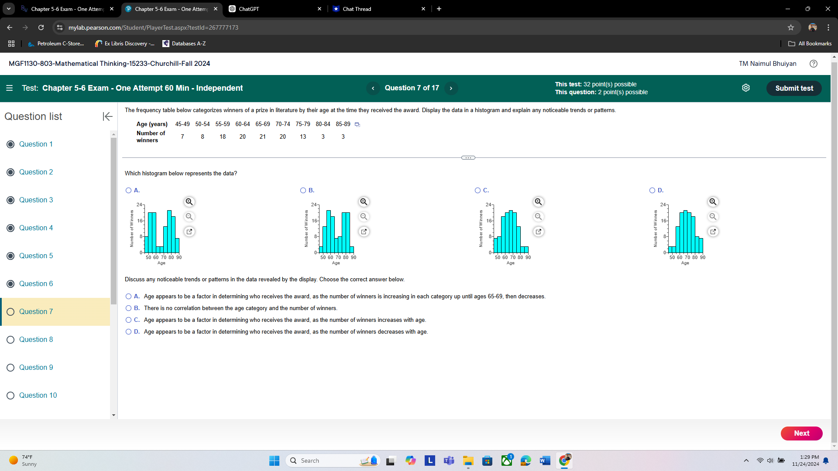Click the zoom-out icon beside histogram C
This screenshot has height=471, width=838.
point(538,216)
